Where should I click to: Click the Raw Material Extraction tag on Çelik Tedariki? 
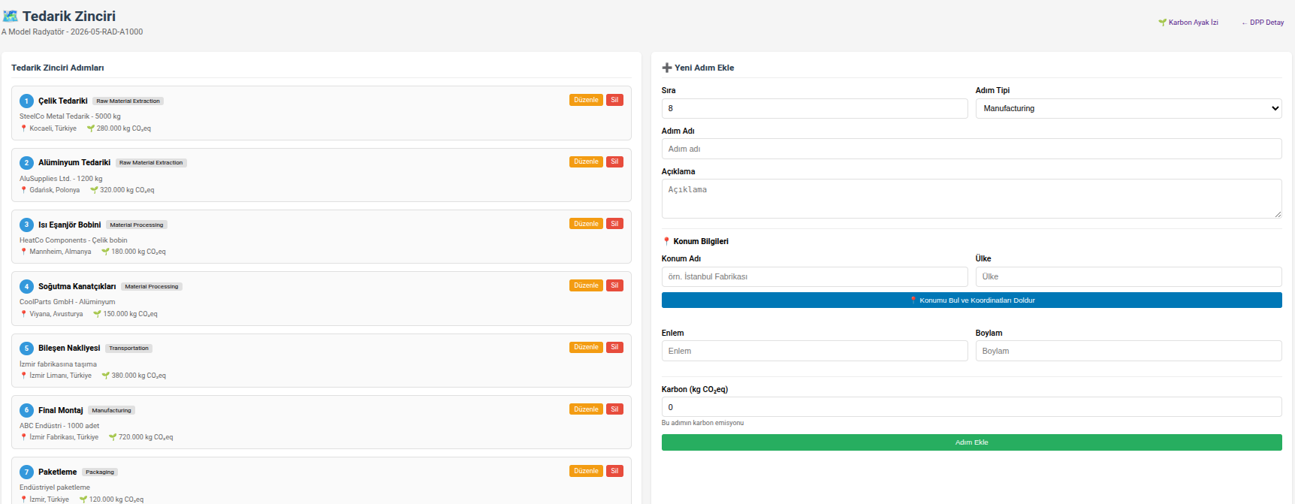pyautogui.click(x=128, y=101)
